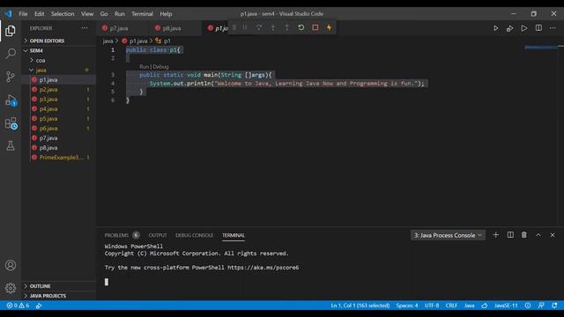Switch to the DEBUG CONSOLE tab
Viewport: 564px width, 317px height.
point(194,235)
